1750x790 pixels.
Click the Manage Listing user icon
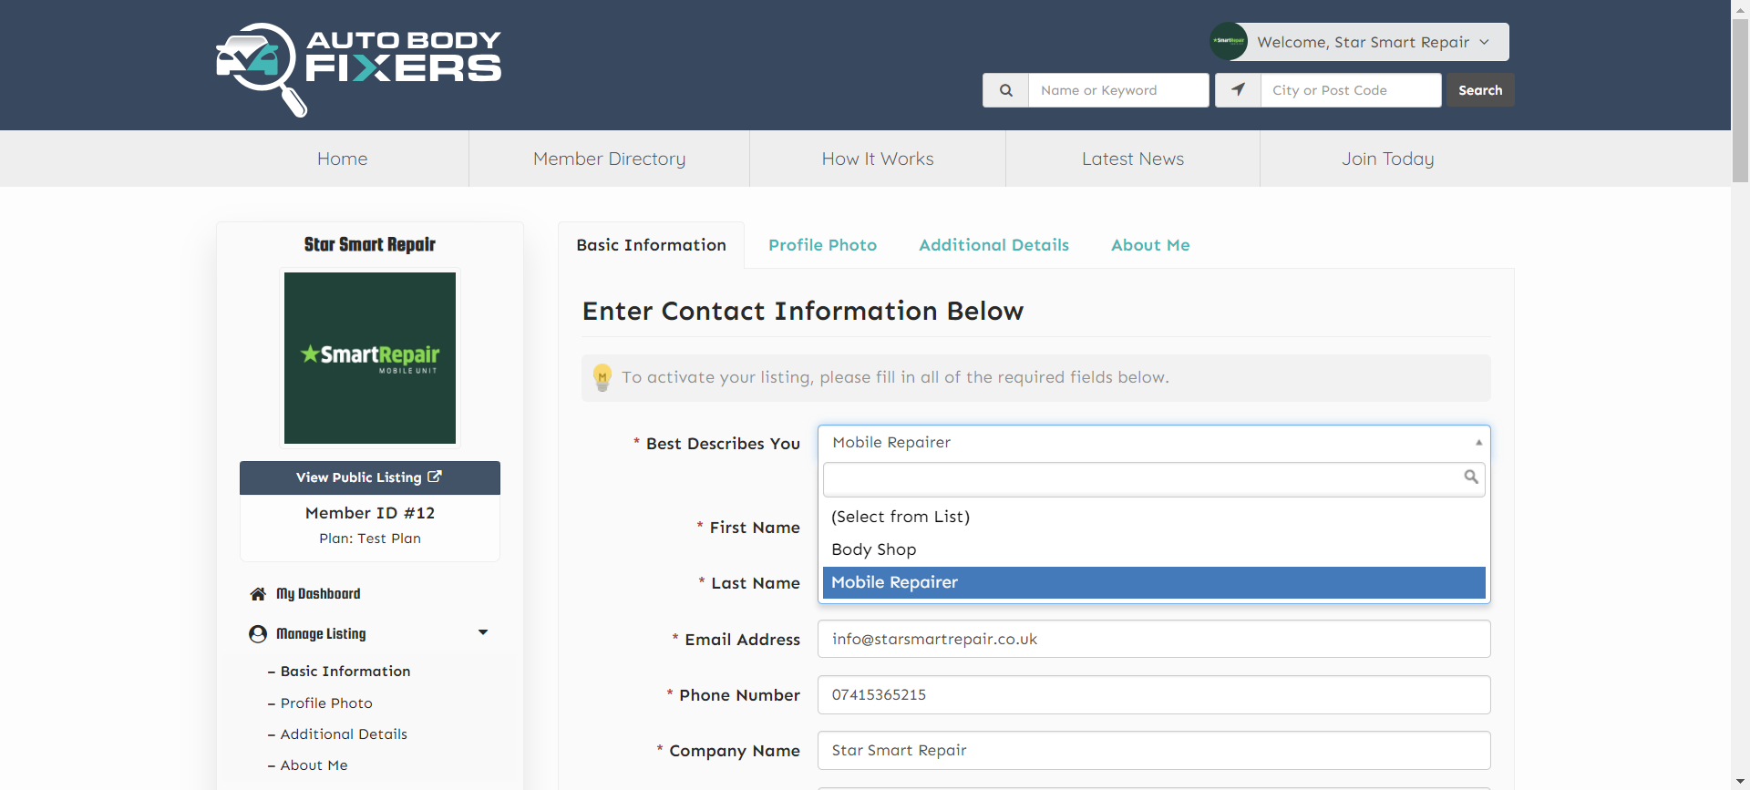(258, 634)
